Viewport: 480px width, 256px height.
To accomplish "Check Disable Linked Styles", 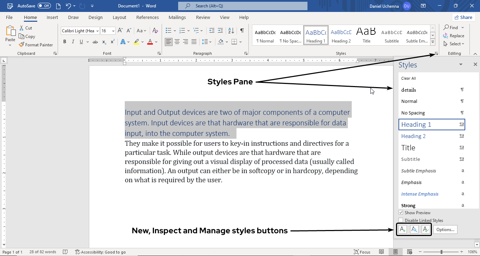I will (401, 220).
